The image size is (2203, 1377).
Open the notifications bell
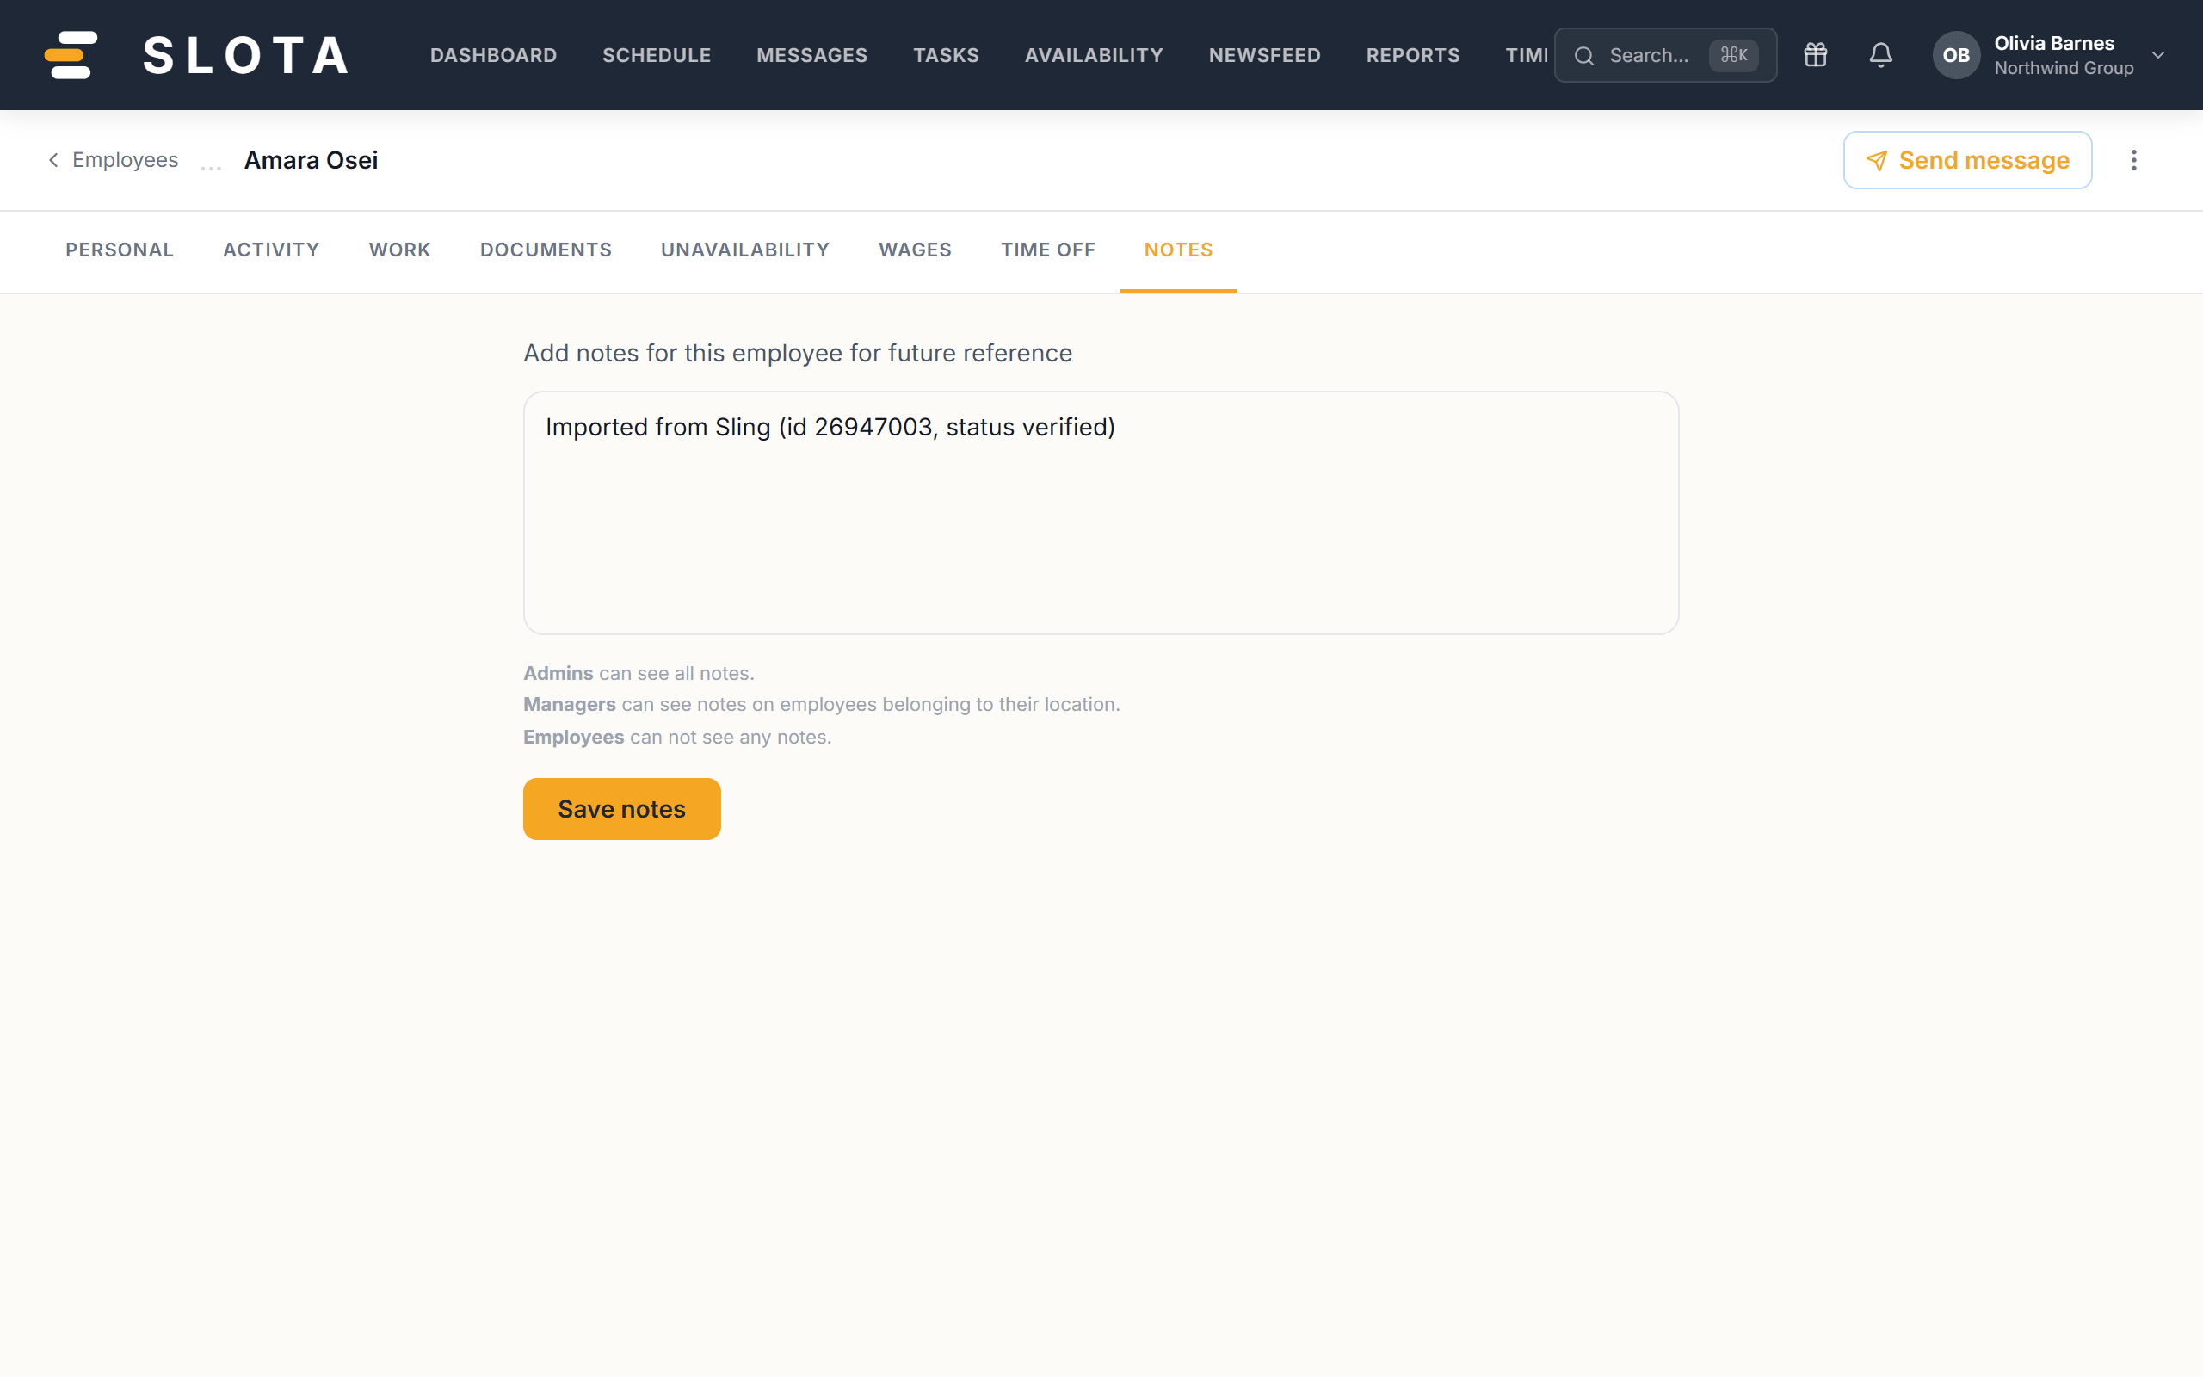(x=1881, y=54)
